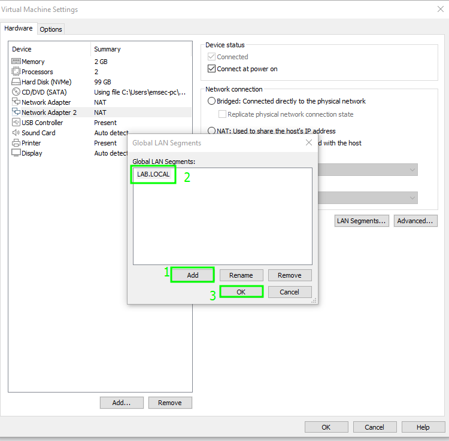Click the CD/DVD (SATA) disc icon
Screen dimensions: 449x441
pos(16,92)
